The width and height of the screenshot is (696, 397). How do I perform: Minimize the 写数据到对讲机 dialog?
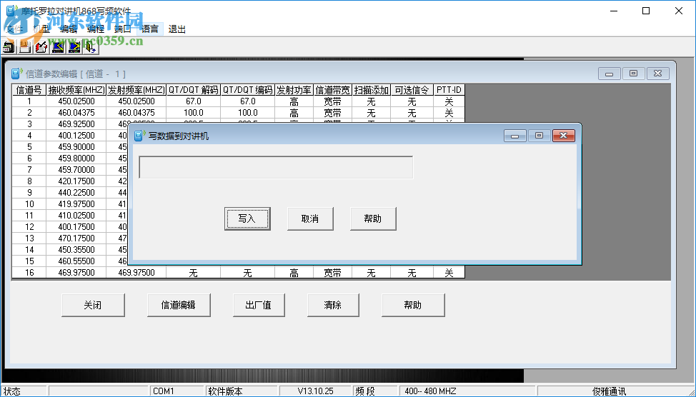coord(515,135)
